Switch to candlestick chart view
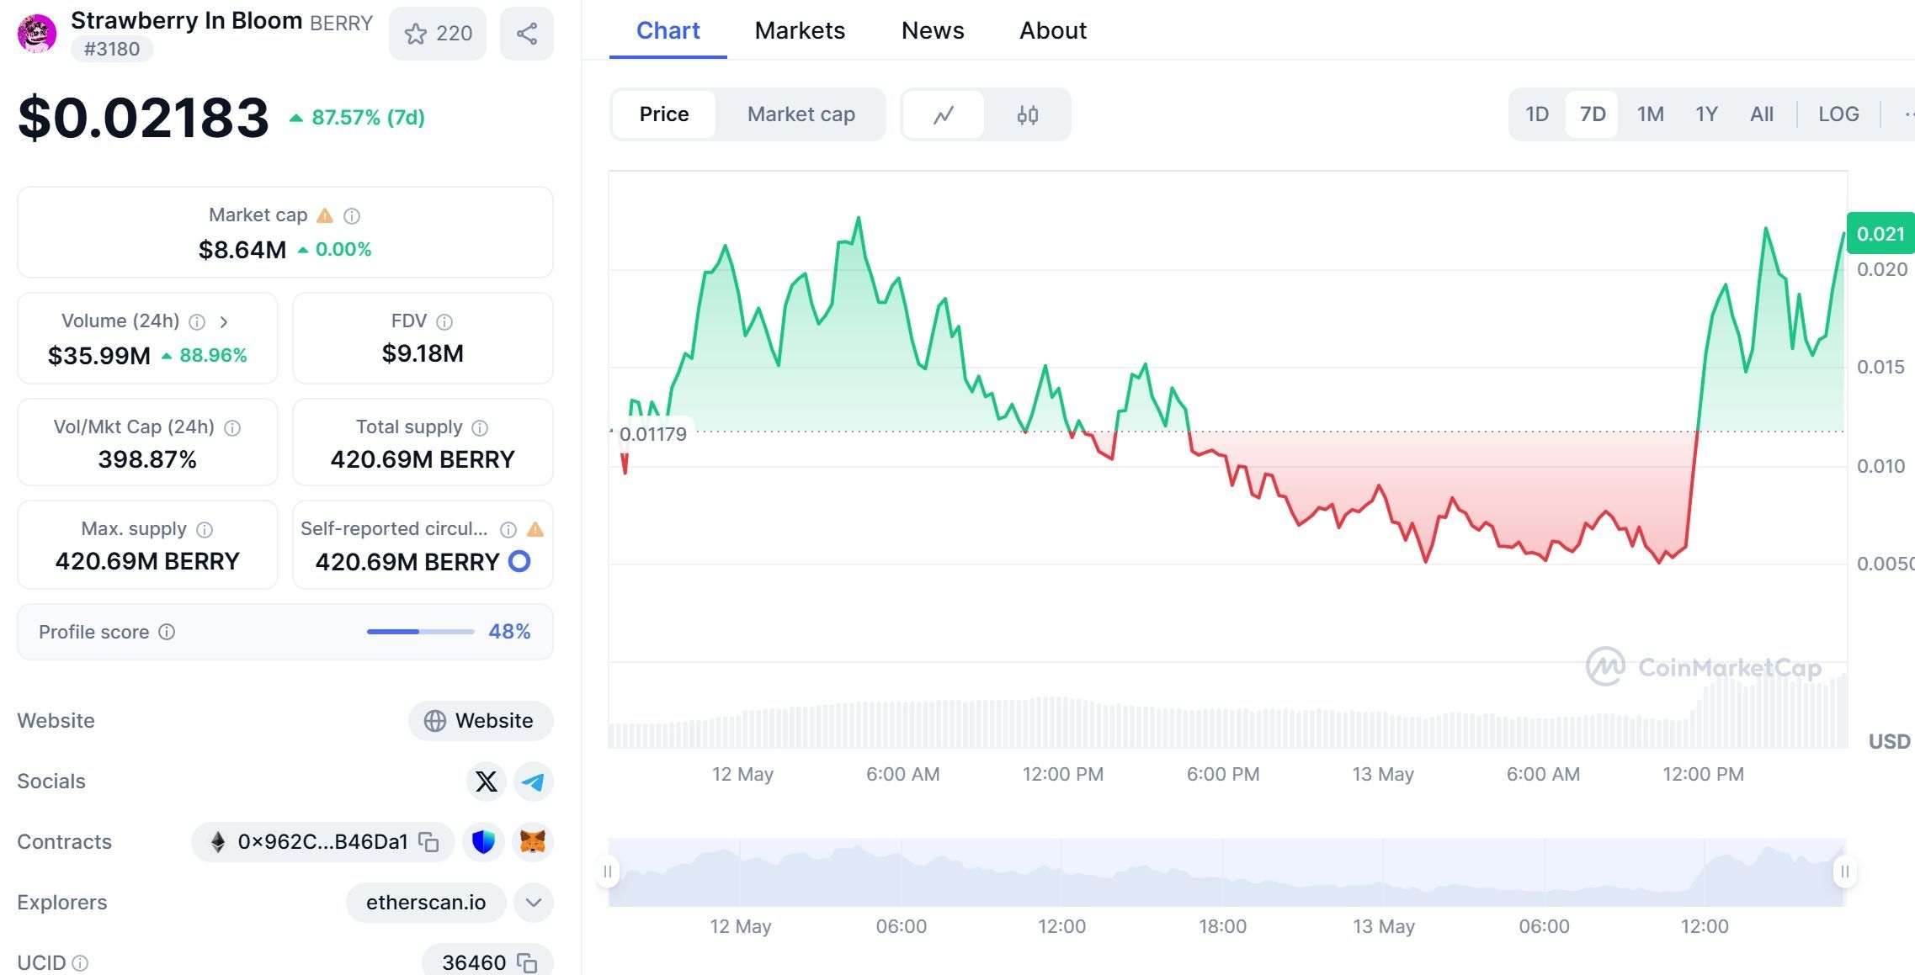The height and width of the screenshot is (975, 1915). point(1027,114)
